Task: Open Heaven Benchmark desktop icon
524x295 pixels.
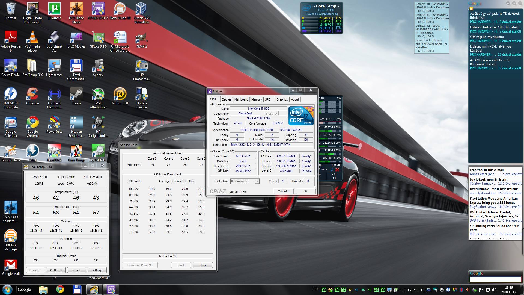Action: point(76,126)
